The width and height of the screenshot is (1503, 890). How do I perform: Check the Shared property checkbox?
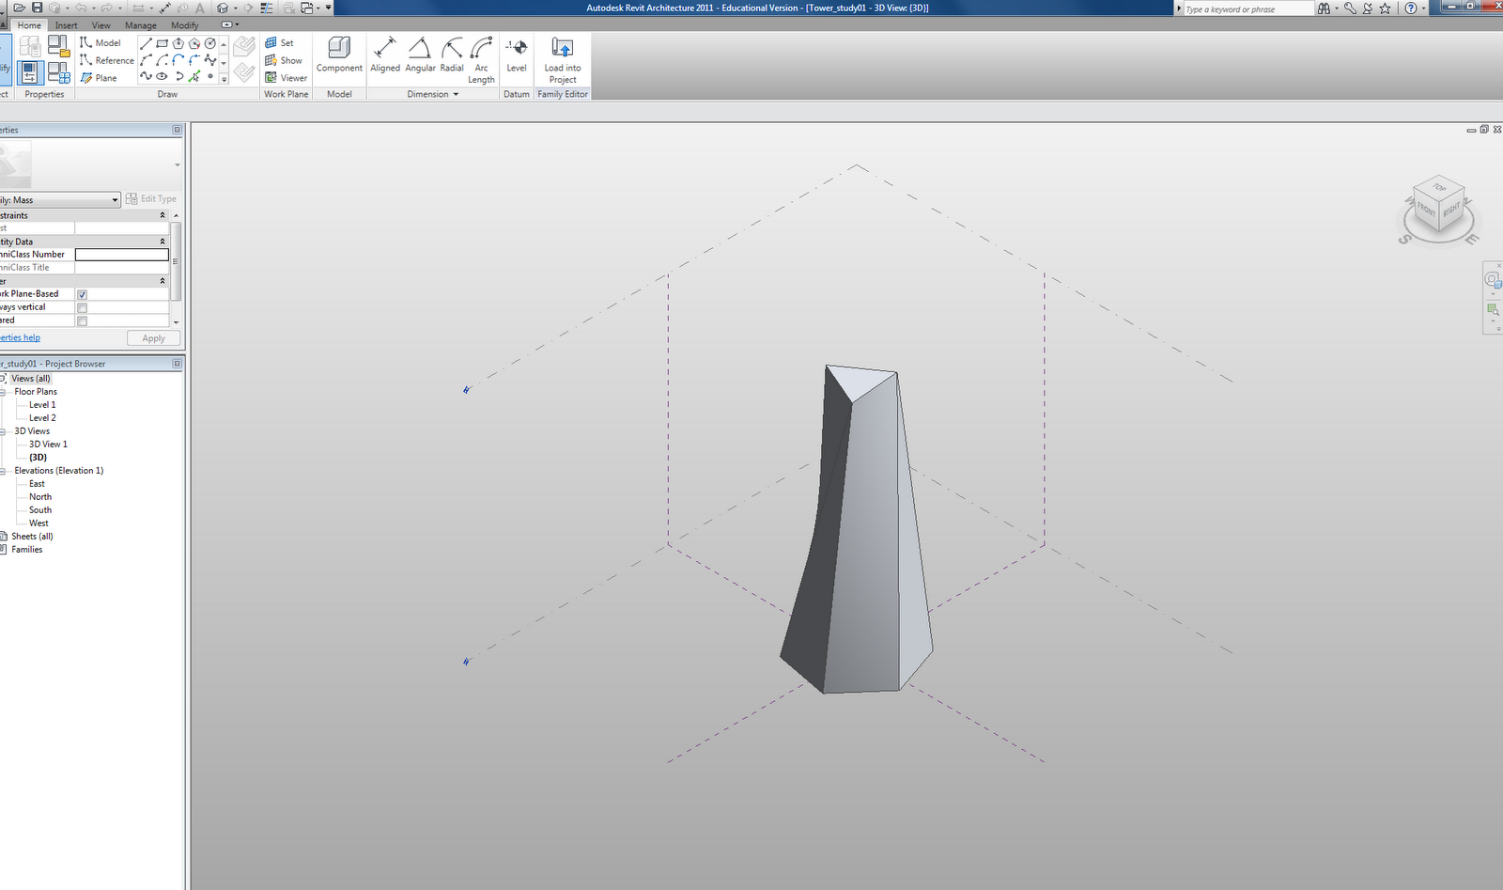tap(82, 320)
